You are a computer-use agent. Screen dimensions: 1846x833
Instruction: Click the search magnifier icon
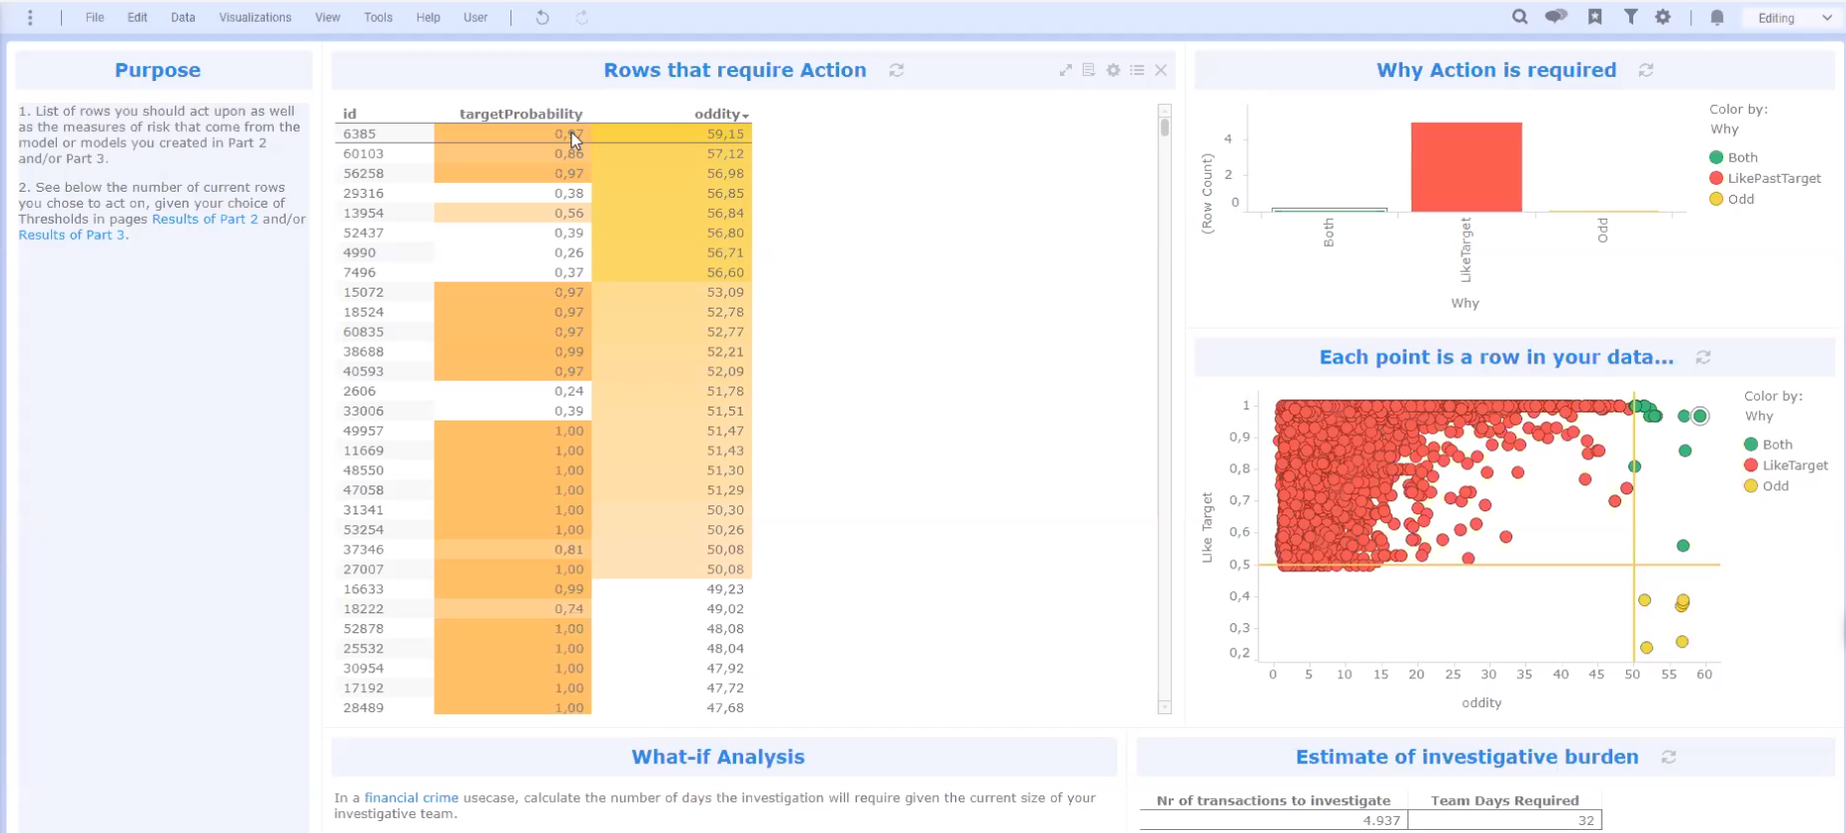(x=1519, y=17)
